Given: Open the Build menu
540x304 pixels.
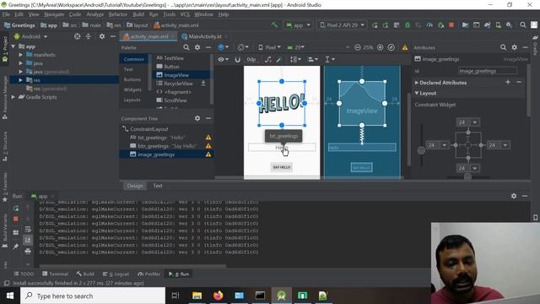Looking at the screenshot, I should (138, 14).
